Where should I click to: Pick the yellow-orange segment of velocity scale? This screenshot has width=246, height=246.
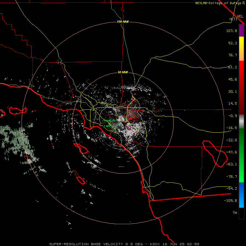241,49
